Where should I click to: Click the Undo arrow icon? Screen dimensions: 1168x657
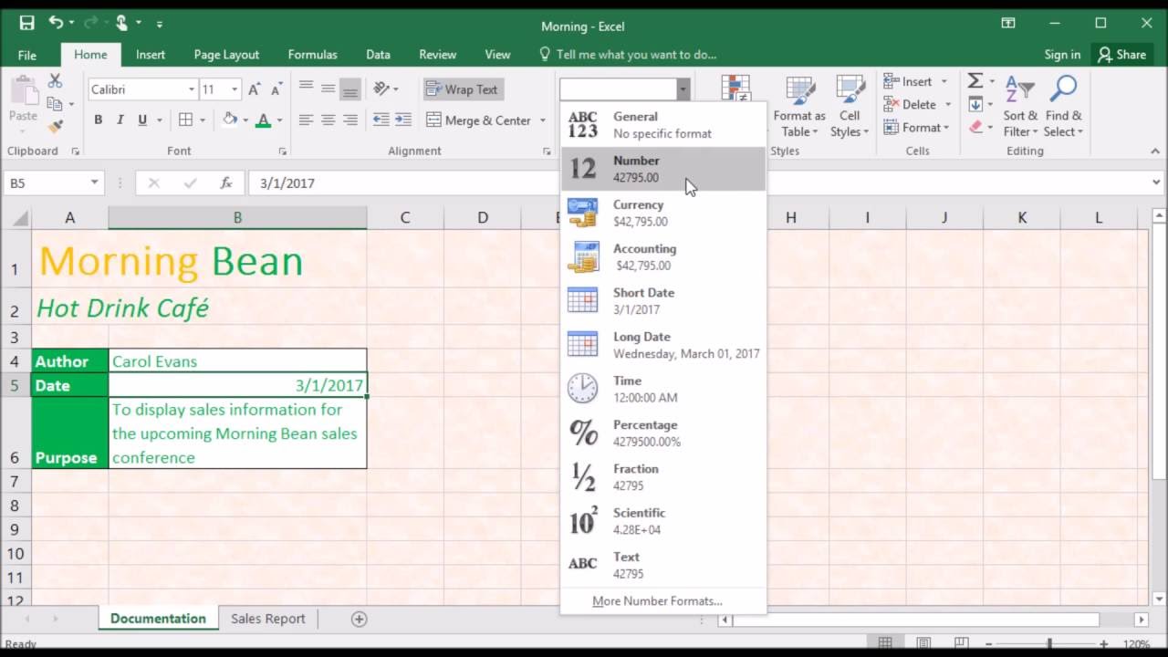pos(56,23)
